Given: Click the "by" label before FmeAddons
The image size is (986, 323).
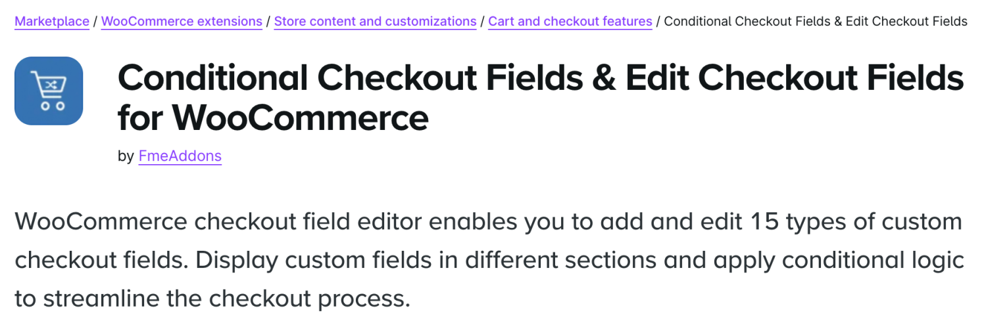Looking at the screenshot, I should (x=126, y=156).
